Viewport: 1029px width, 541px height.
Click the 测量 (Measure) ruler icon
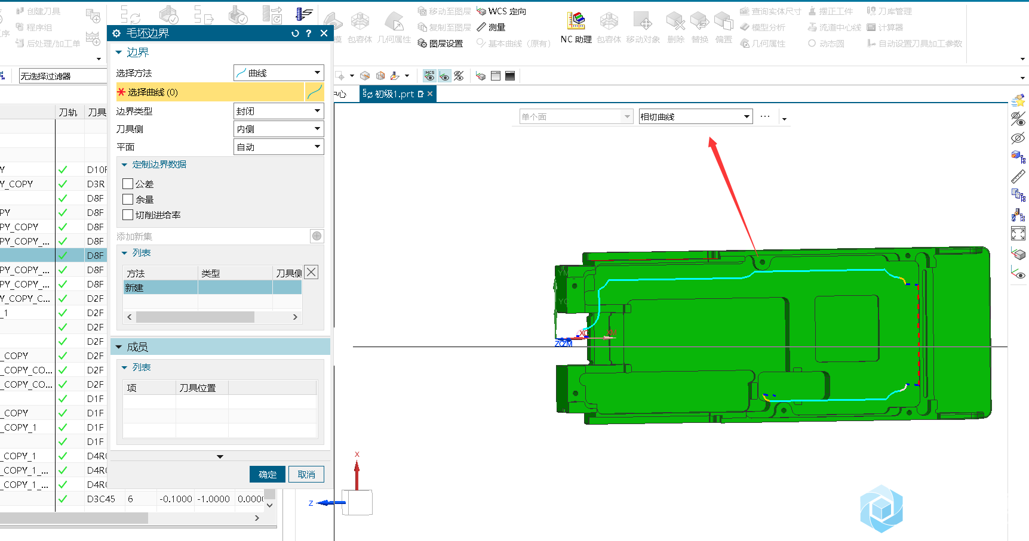pyautogui.click(x=481, y=27)
